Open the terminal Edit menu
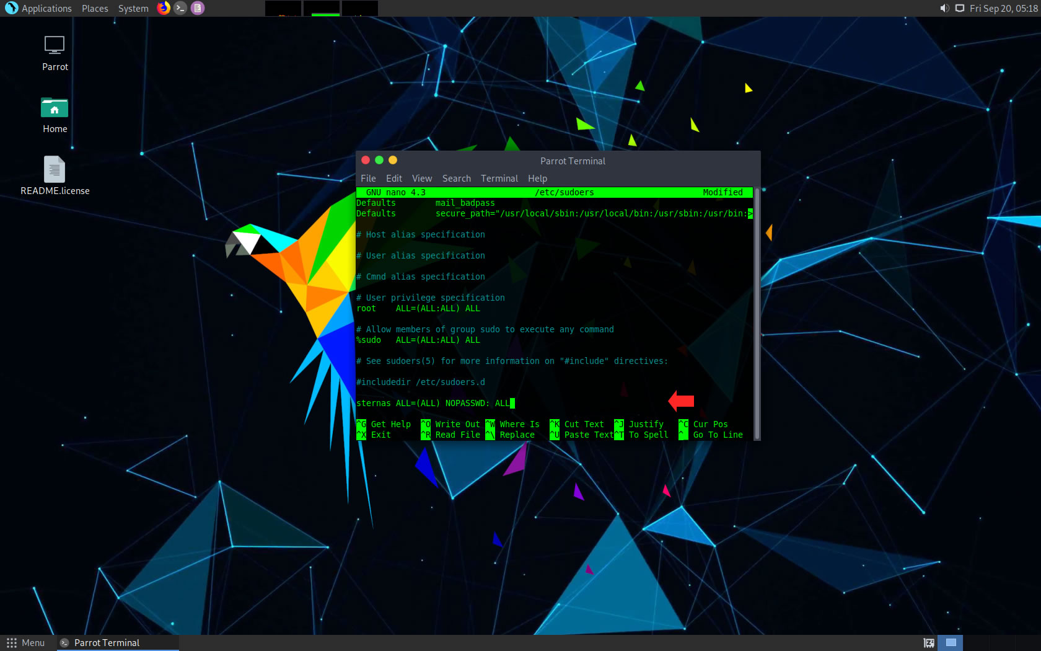 coord(394,179)
